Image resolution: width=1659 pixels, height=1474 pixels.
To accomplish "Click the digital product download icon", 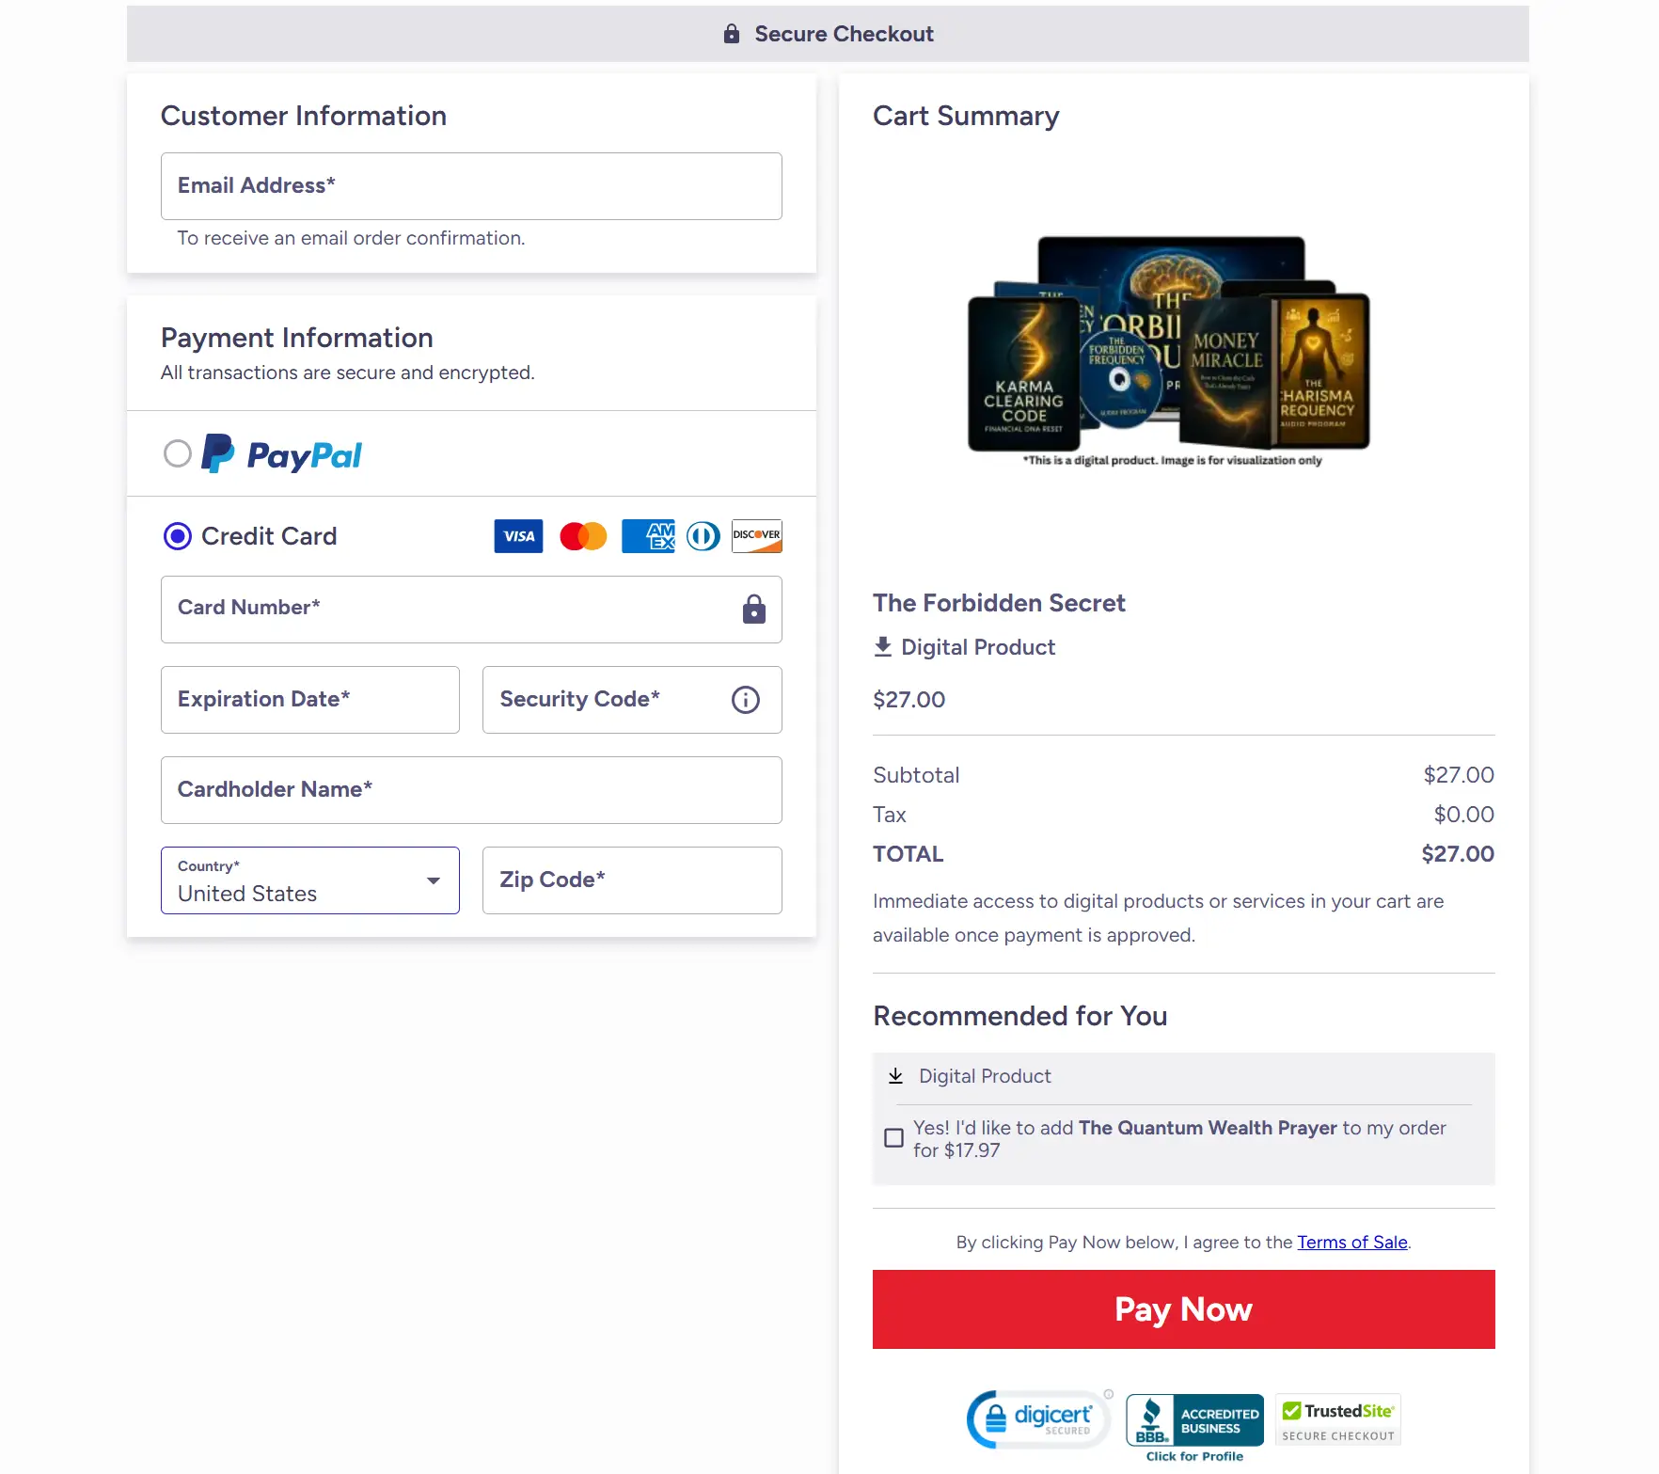I will (883, 646).
